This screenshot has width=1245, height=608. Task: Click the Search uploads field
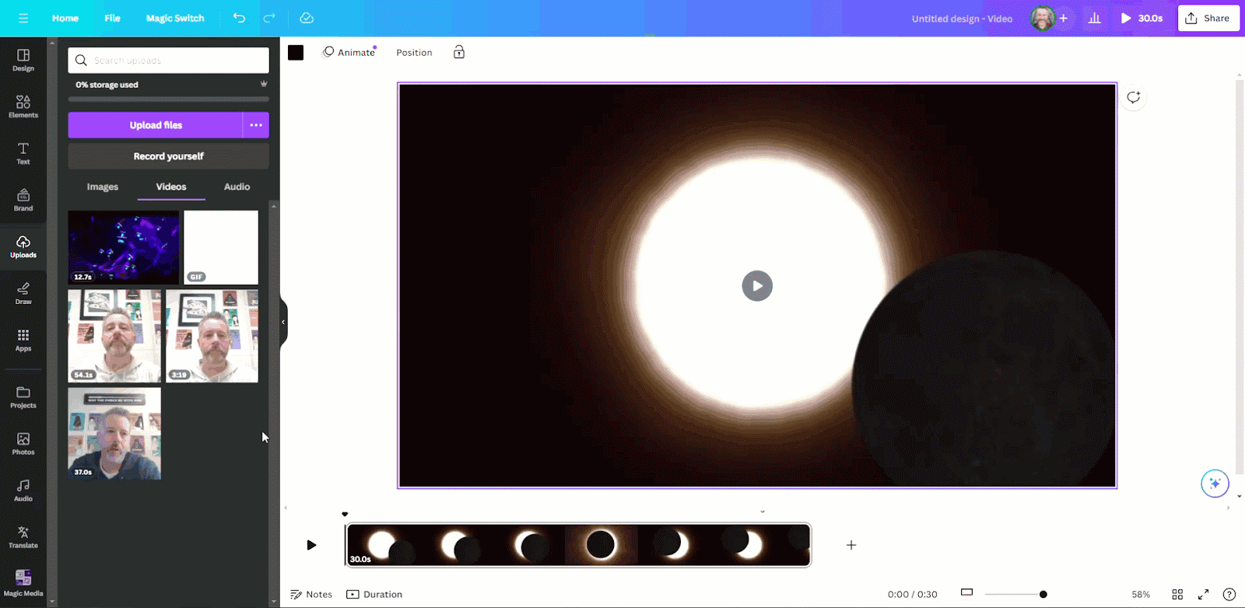click(x=168, y=60)
